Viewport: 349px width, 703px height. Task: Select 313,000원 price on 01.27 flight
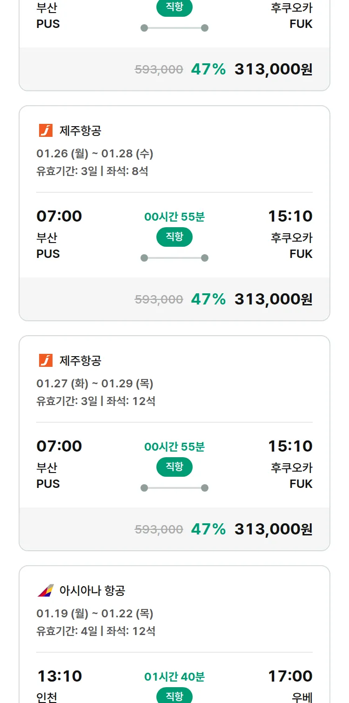[x=273, y=529]
